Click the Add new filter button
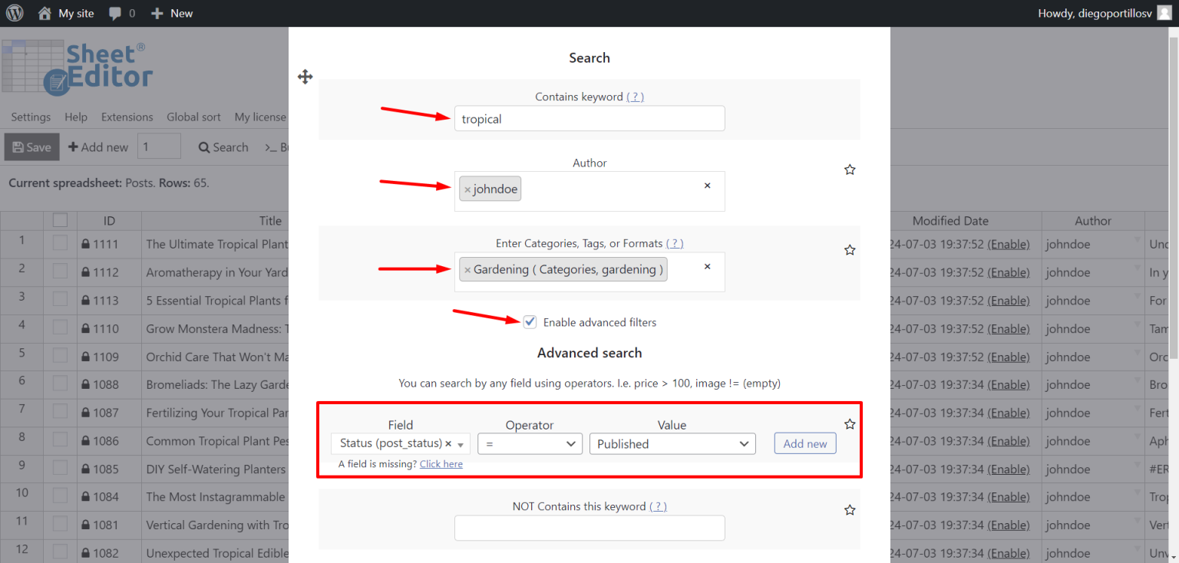 (x=804, y=443)
